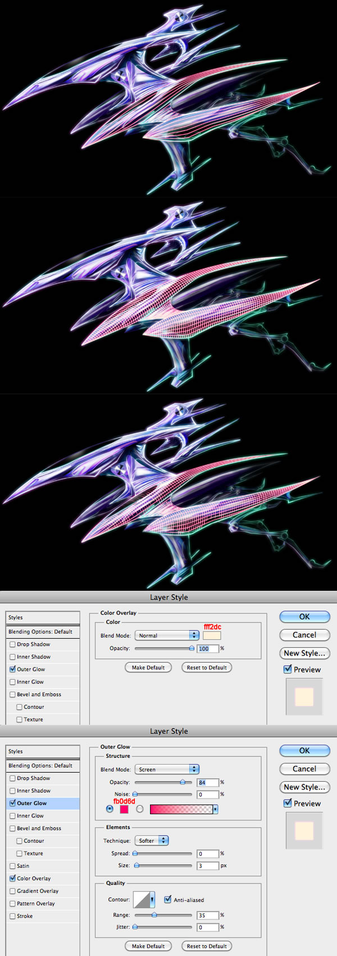
Task: Open Technique dropdown showing Softer
Action: [152, 841]
